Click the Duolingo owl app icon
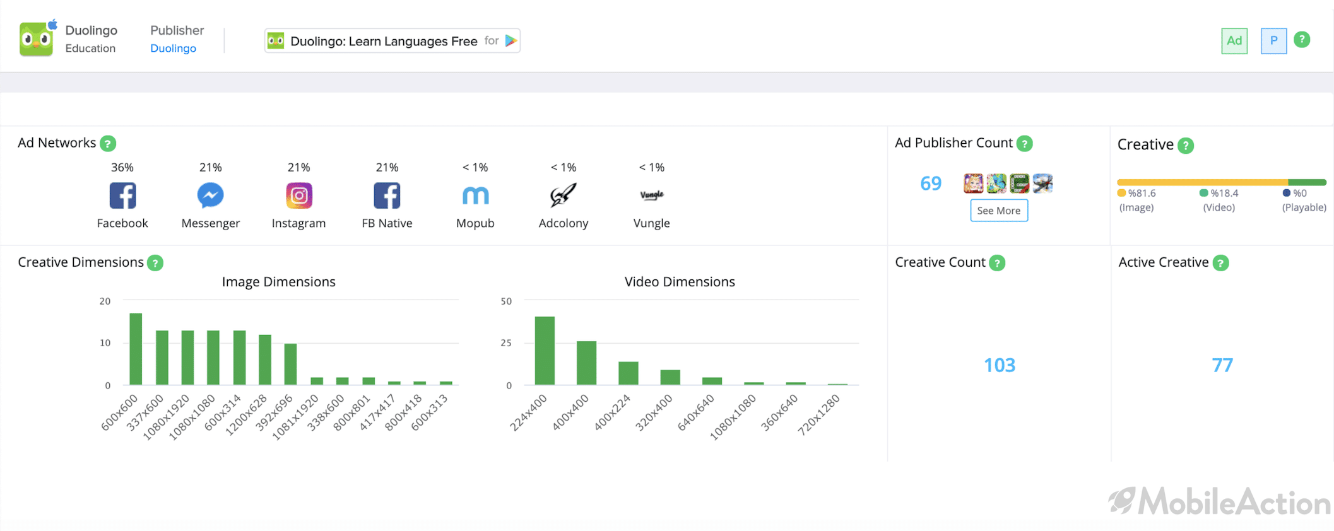The image size is (1334, 531). click(x=36, y=39)
